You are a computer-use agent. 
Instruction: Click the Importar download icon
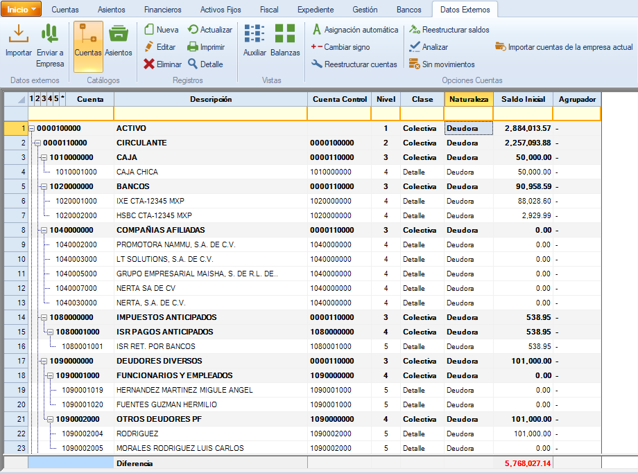coord(18,33)
